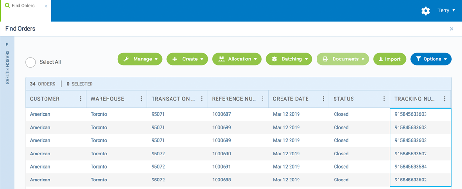This screenshot has height=189, width=462.
Task: Click the plus icon on Create
Action: coord(175,59)
